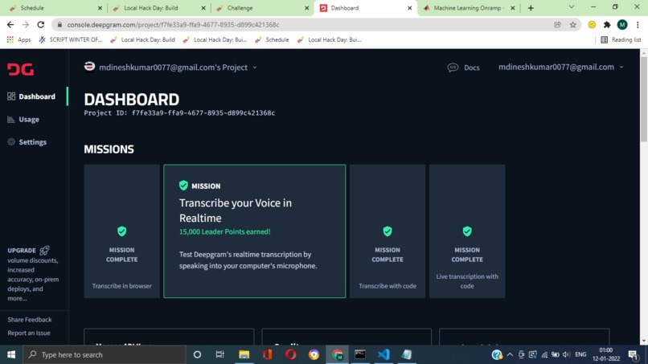Expand the account email dropdown
The height and width of the screenshot is (364, 648).
pos(561,67)
